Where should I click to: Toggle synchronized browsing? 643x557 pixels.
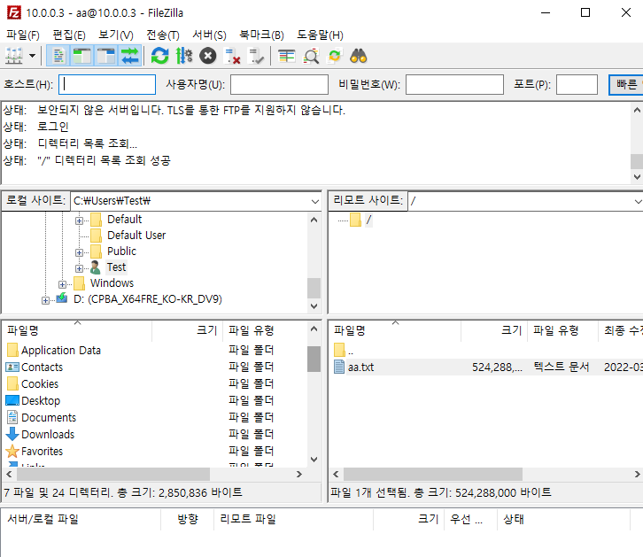pos(335,56)
